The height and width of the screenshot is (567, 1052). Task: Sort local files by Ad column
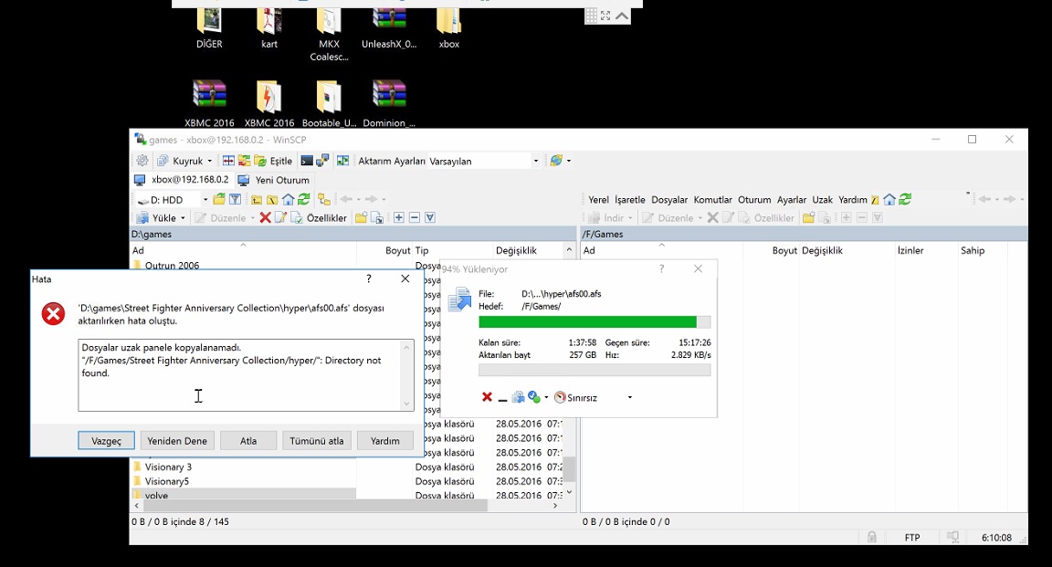[x=244, y=250]
